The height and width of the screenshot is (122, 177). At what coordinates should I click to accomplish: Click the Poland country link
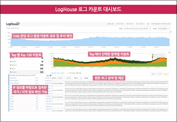[x=12, y=107]
